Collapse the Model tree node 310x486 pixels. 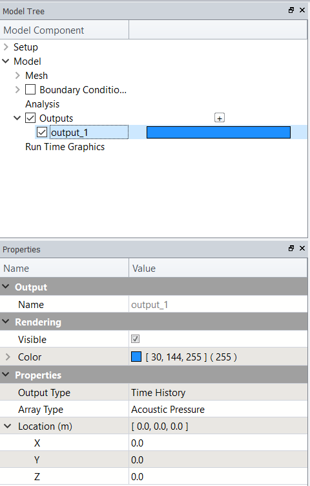(x=6, y=61)
